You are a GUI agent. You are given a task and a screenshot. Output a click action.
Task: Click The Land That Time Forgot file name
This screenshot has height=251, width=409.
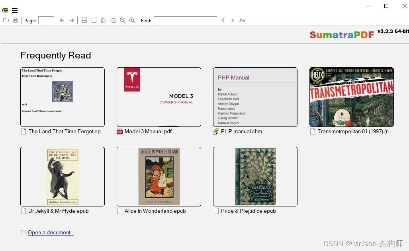coord(66,131)
